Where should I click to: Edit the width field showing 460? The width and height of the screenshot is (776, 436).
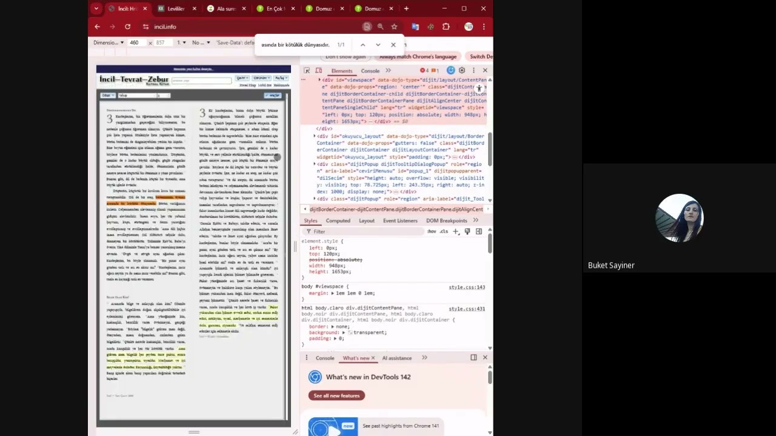[x=136, y=43]
